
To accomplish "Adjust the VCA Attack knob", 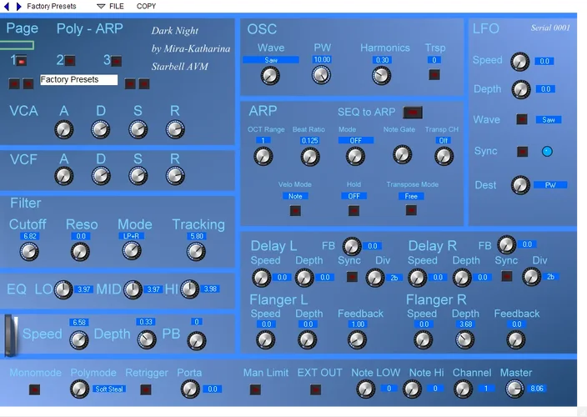I will coord(64,129).
